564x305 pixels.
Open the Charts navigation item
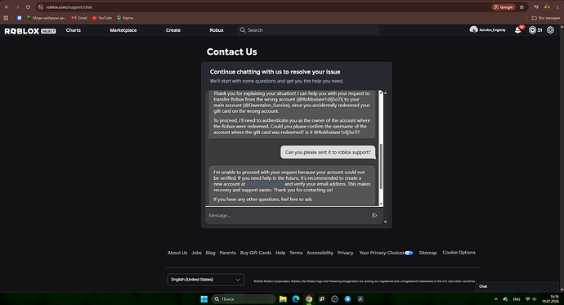pyautogui.click(x=74, y=30)
